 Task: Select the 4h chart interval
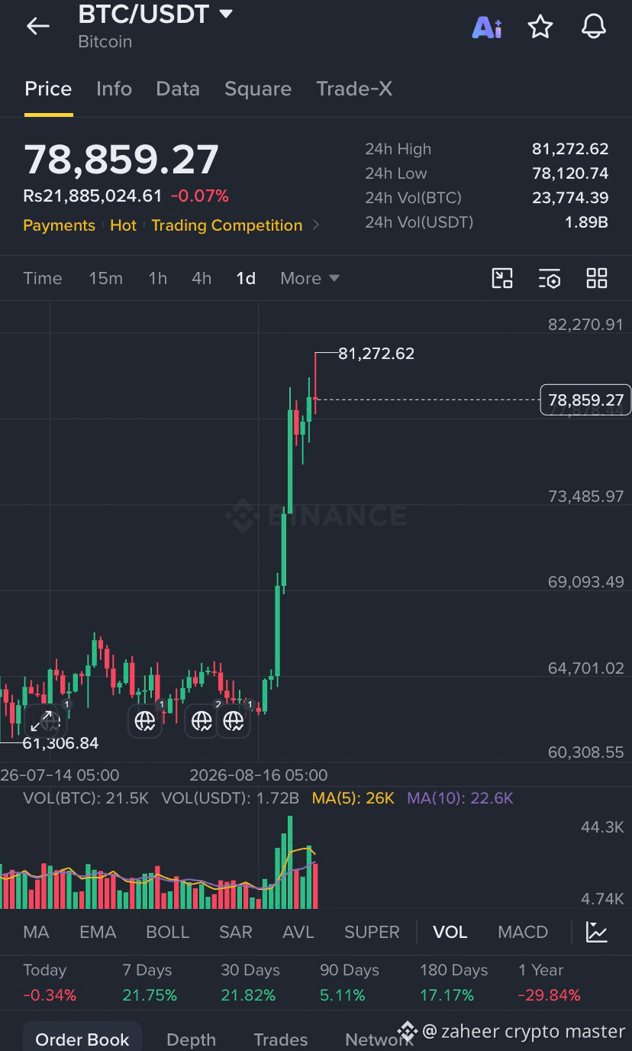[202, 278]
